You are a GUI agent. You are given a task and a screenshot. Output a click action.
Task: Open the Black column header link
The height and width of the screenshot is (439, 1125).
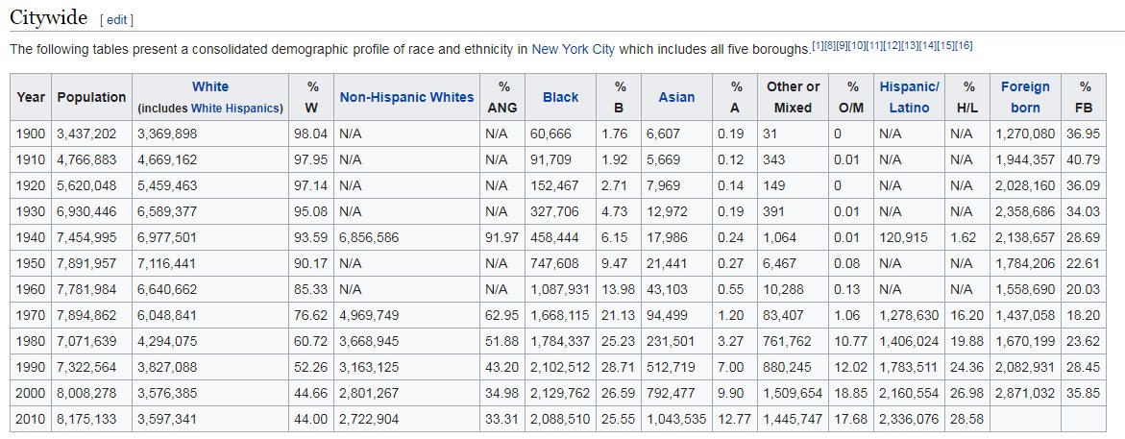560,97
